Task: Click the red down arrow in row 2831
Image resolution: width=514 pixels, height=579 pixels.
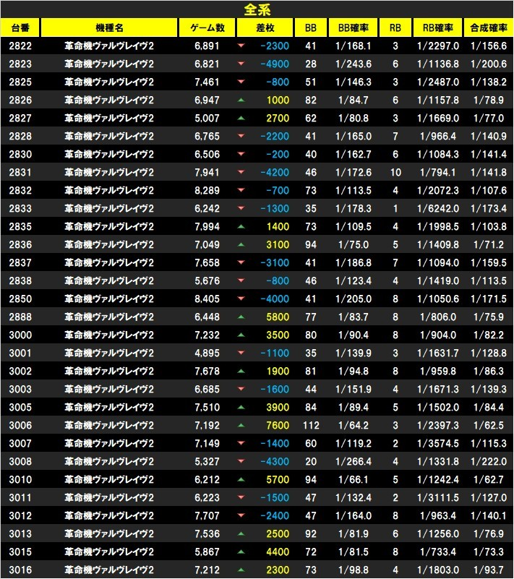Action: pos(241,173)
